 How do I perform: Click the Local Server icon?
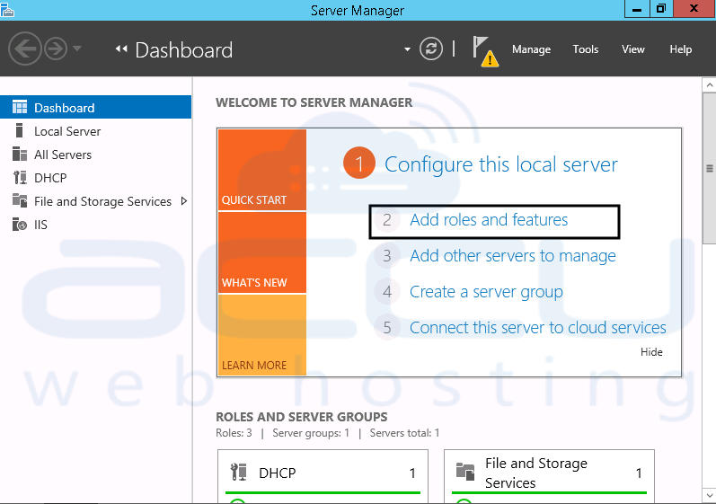(19, 130)
